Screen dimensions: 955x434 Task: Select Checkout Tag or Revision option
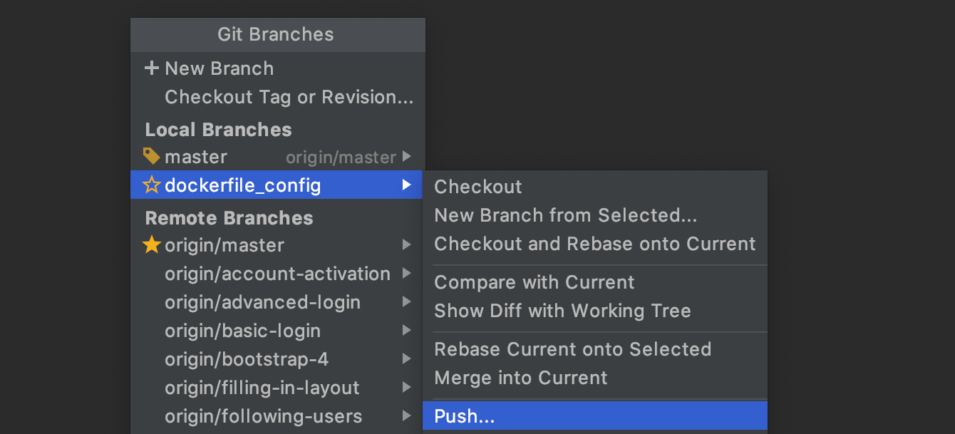[x=289, y=97]
